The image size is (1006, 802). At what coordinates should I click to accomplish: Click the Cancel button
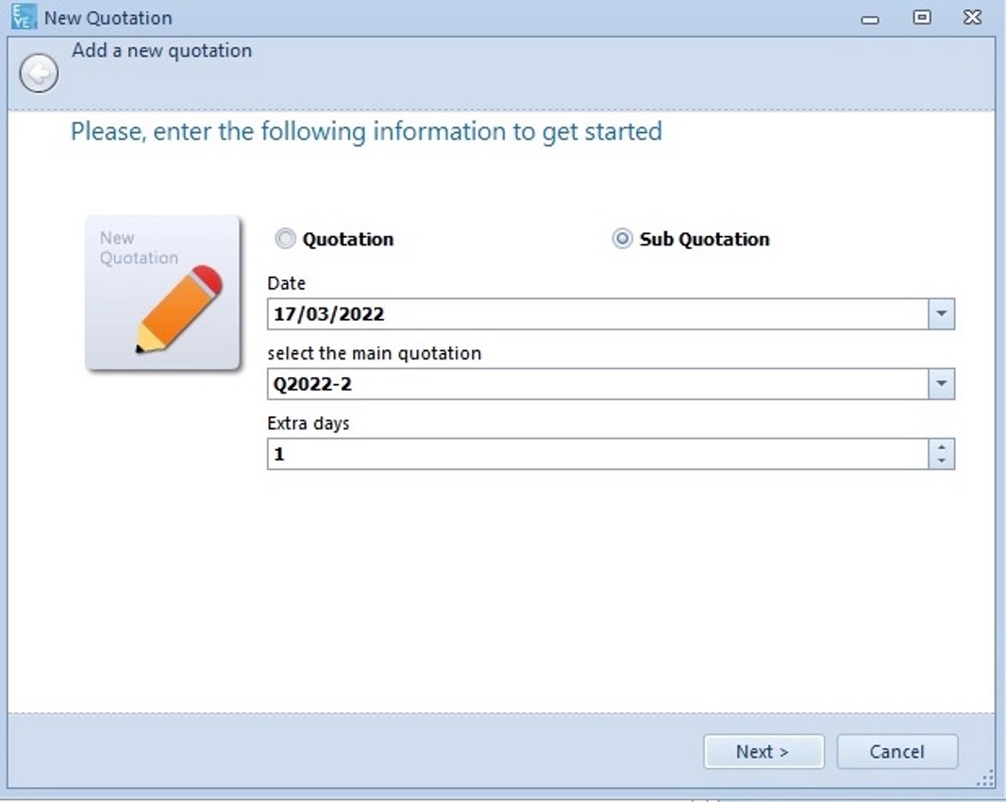[897, 751]
